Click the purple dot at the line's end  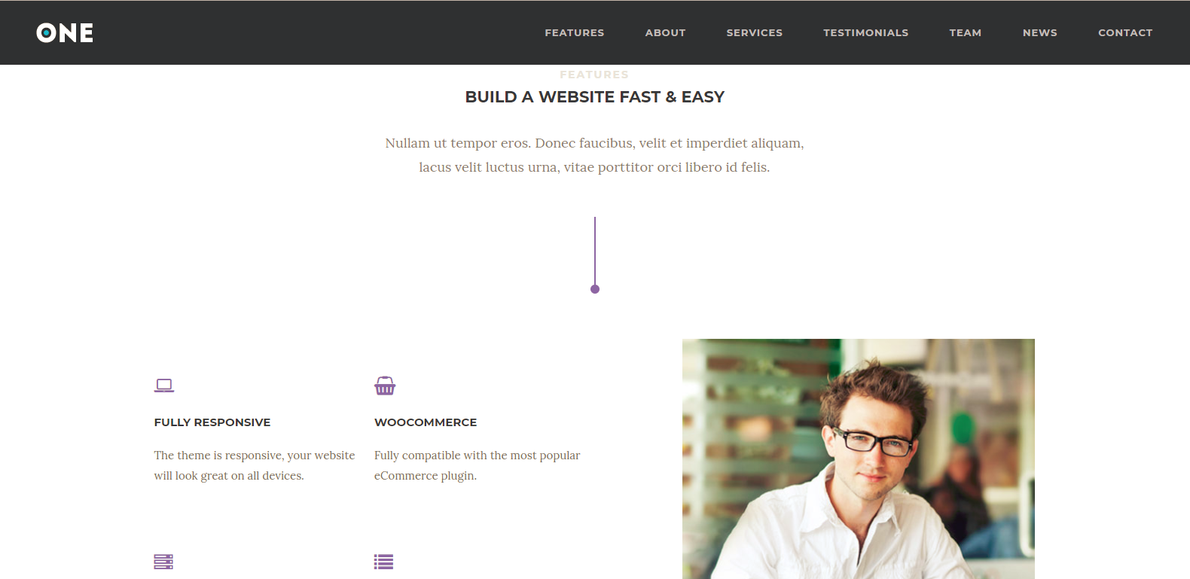[595, 289]
